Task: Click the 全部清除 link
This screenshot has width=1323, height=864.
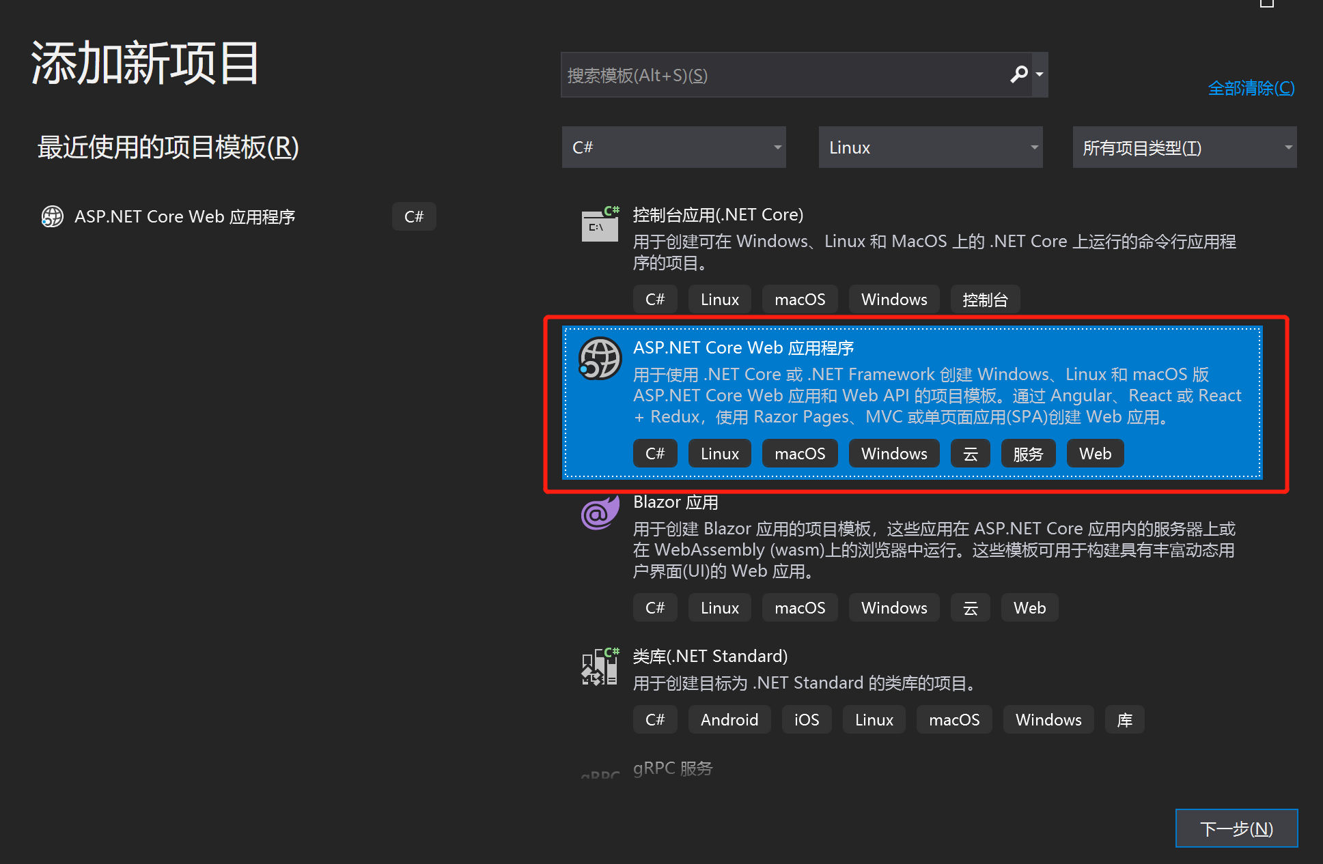Action: (1251, 88)
